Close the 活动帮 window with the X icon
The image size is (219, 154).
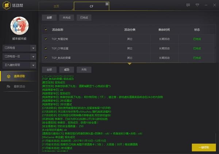(215, 5)
